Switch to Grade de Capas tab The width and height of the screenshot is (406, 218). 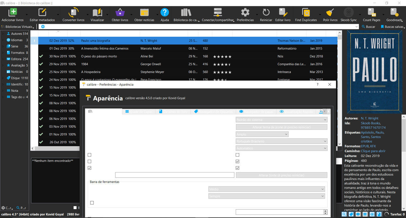coord(139,112)
